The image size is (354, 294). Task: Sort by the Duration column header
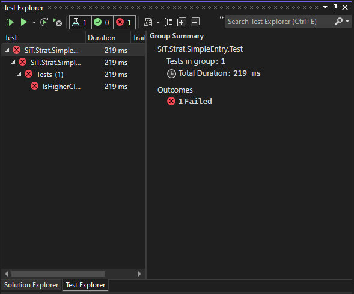tap(102, 38)
